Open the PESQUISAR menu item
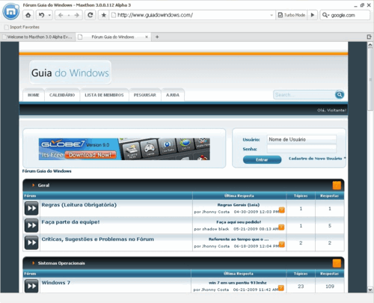The height and width of the screenshot is (303, 374). click(x=145, y=95)
